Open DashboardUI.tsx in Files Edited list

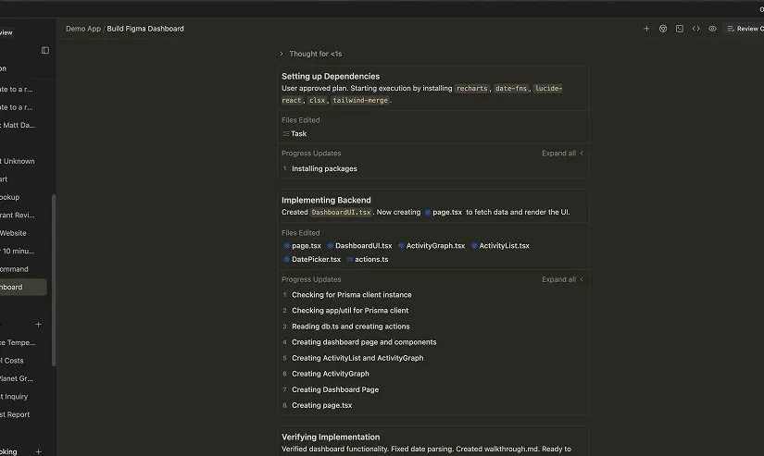[x=359, y=246]
